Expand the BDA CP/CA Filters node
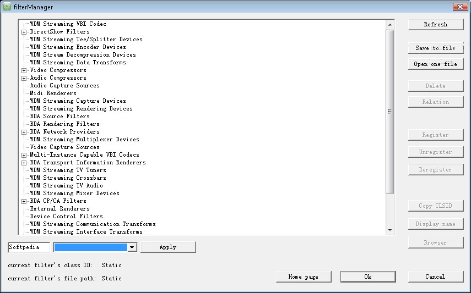Screen dimensions: 471x293 click(x=24, y=201)
